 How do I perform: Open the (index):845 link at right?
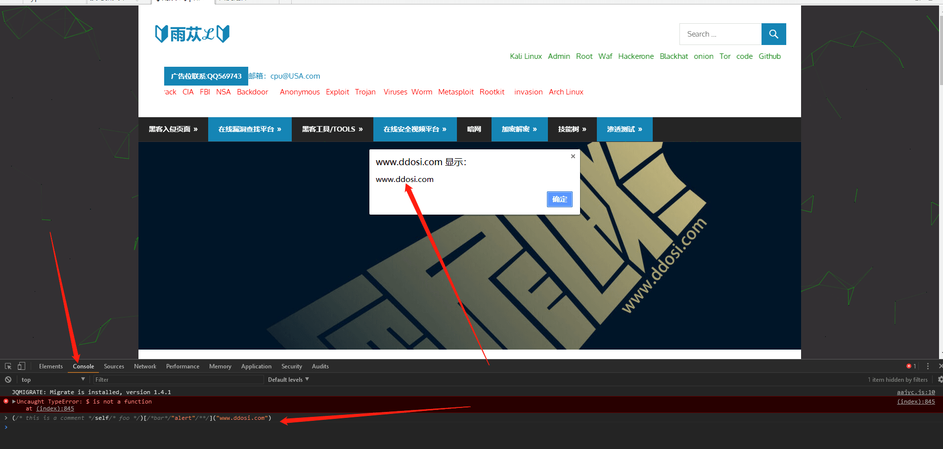click(x=916, y=402)
